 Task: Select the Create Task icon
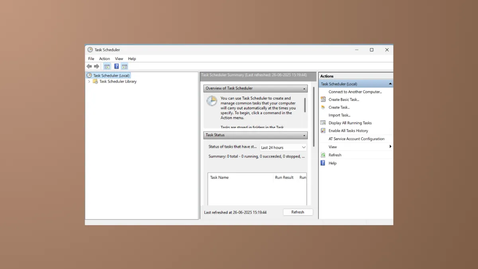tap(323, 107)
